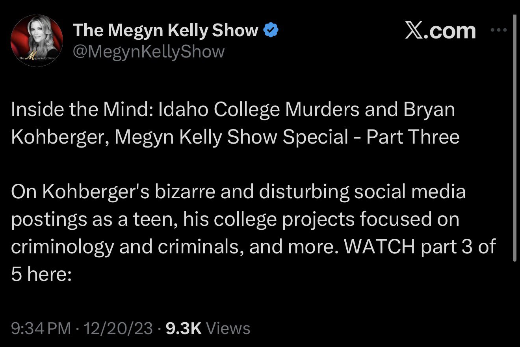520x347 pixels.
Task: Click the 9.3K view count number
Action: [x=184, y=328]
